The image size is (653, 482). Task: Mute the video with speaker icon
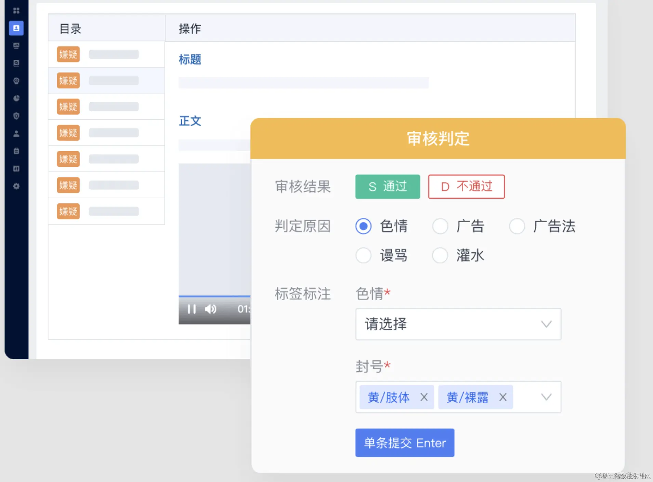tap(210, 309)
